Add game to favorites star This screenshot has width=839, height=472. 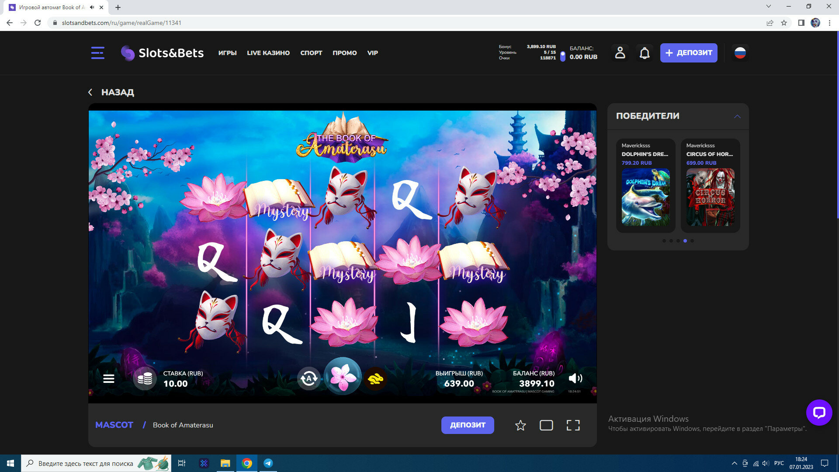pyautogui.click(x=520, y=425)
